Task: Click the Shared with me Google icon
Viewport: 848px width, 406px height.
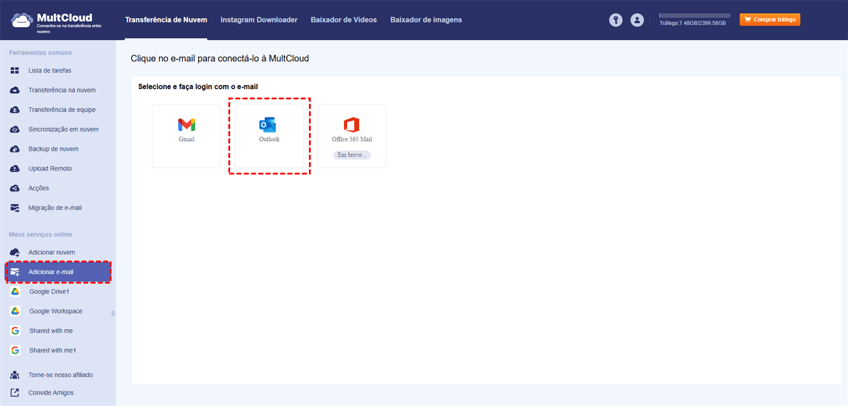Action: (x=15, y=331)
